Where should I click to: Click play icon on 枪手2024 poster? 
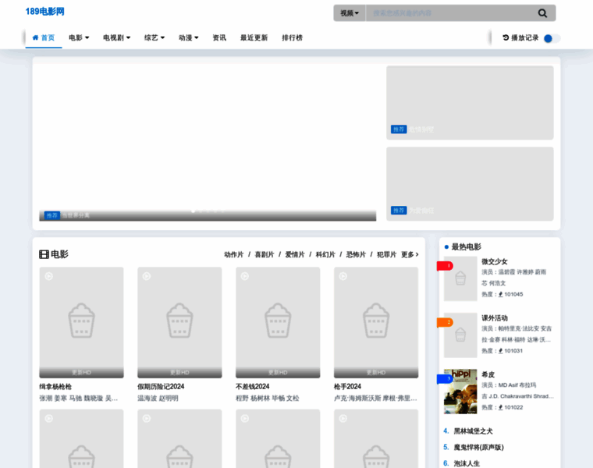coord(343,276)
